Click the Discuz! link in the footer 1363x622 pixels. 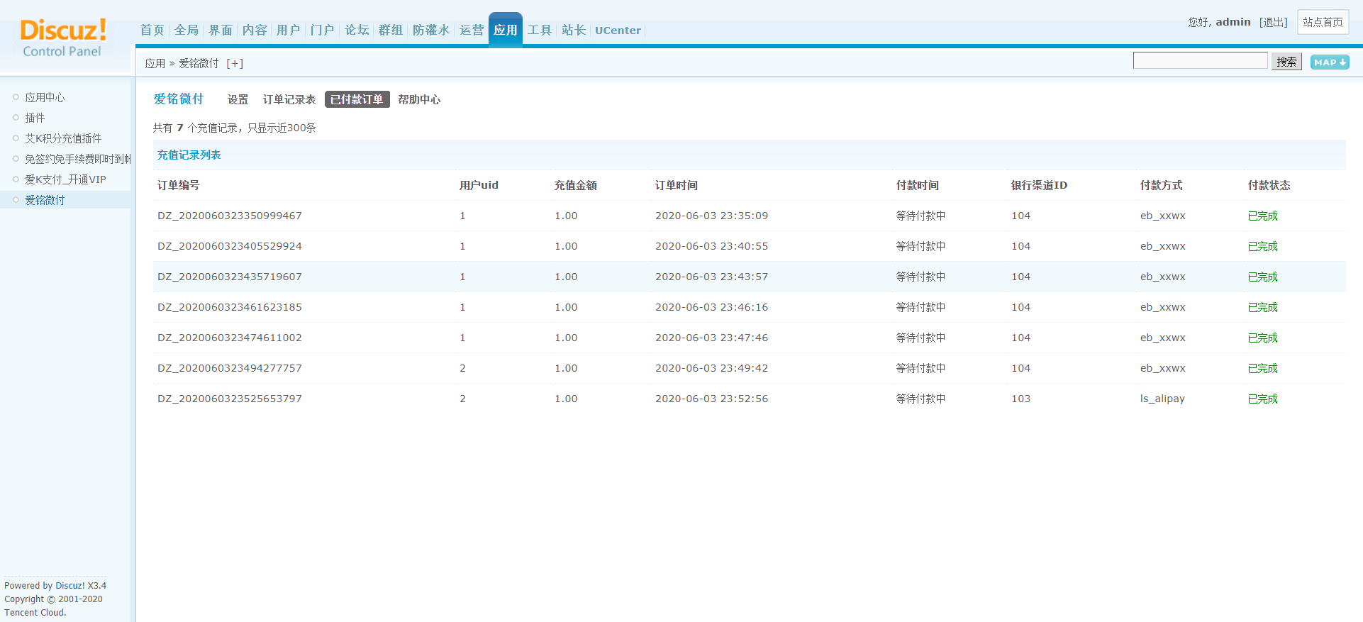coord(70,586)
